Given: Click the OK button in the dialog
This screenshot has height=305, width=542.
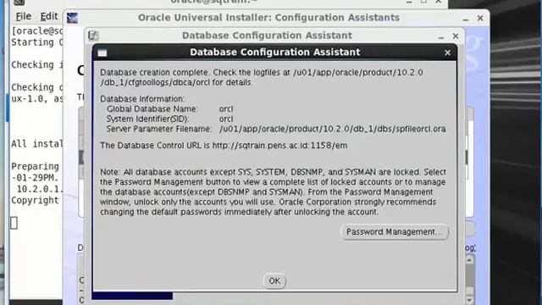Looking at the screenshot, I should click(x=274, y=280).
